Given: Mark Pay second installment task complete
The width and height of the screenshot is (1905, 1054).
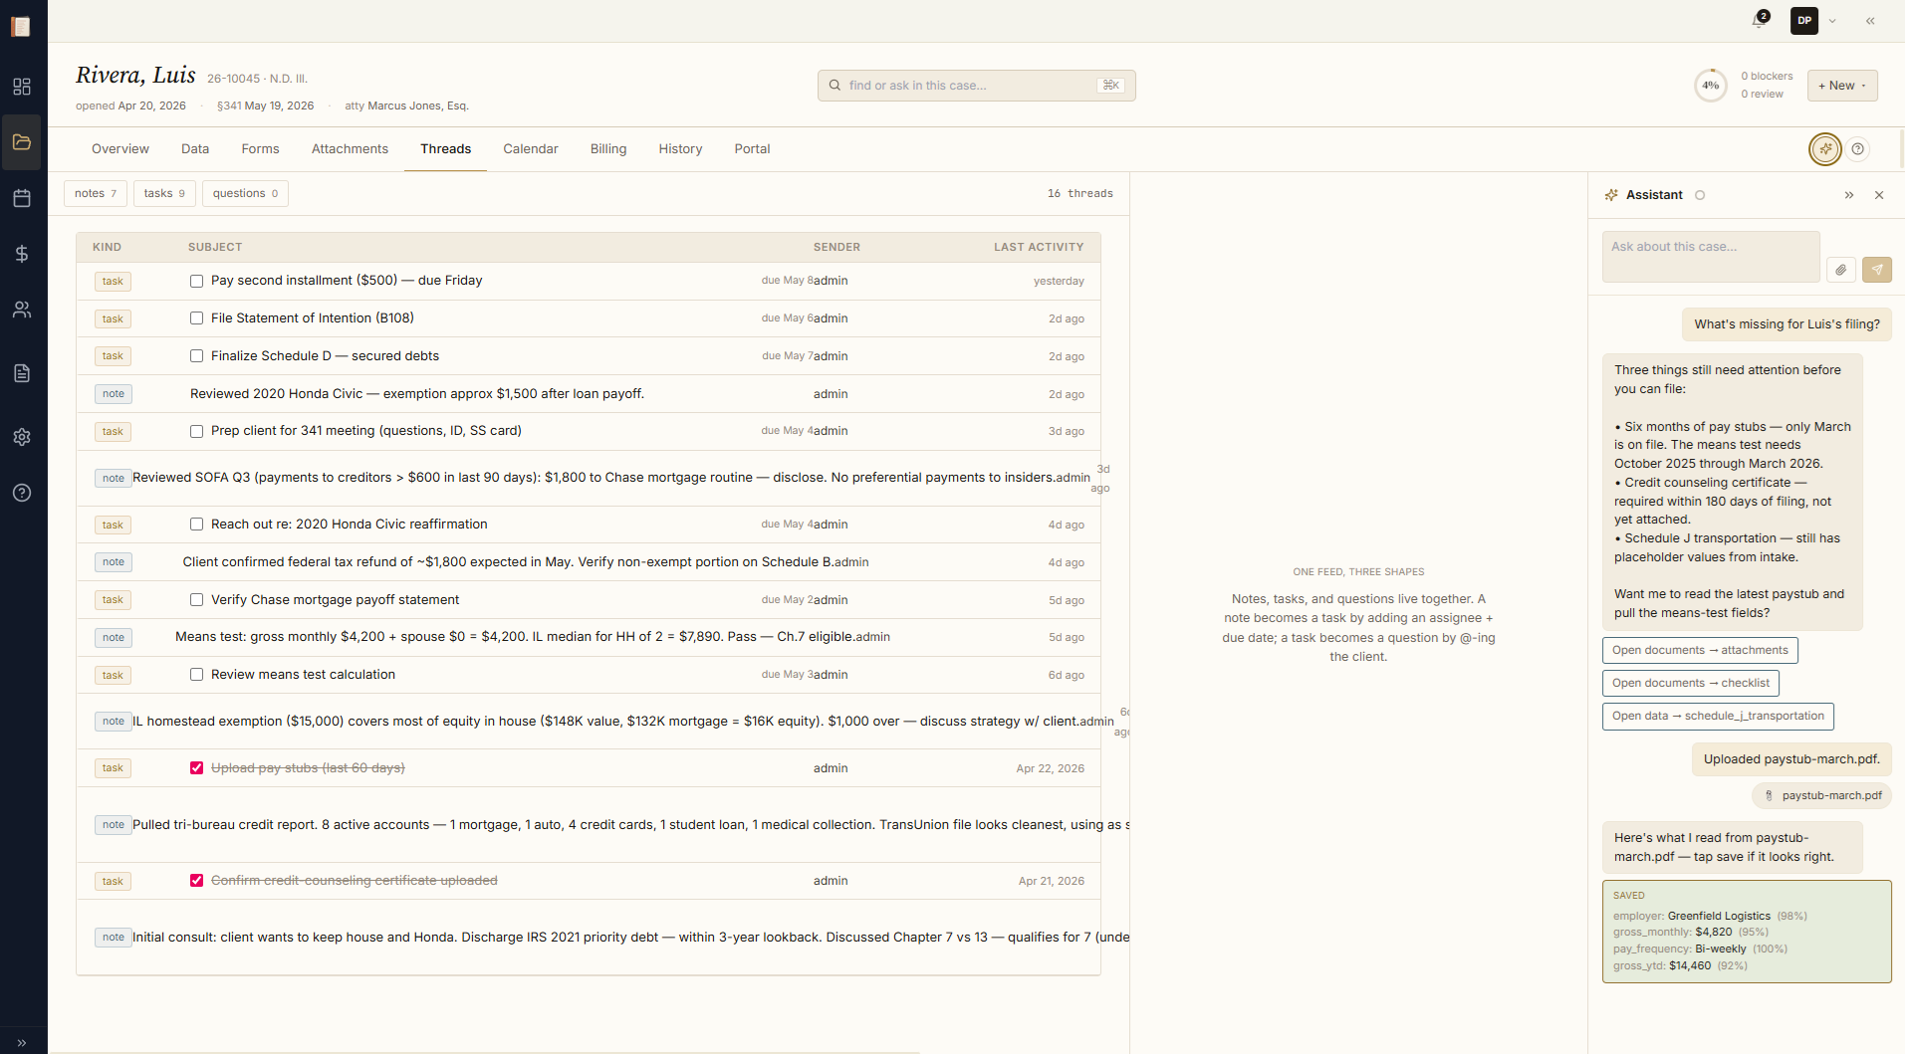Looking at the screenshot, I should 196,281.
